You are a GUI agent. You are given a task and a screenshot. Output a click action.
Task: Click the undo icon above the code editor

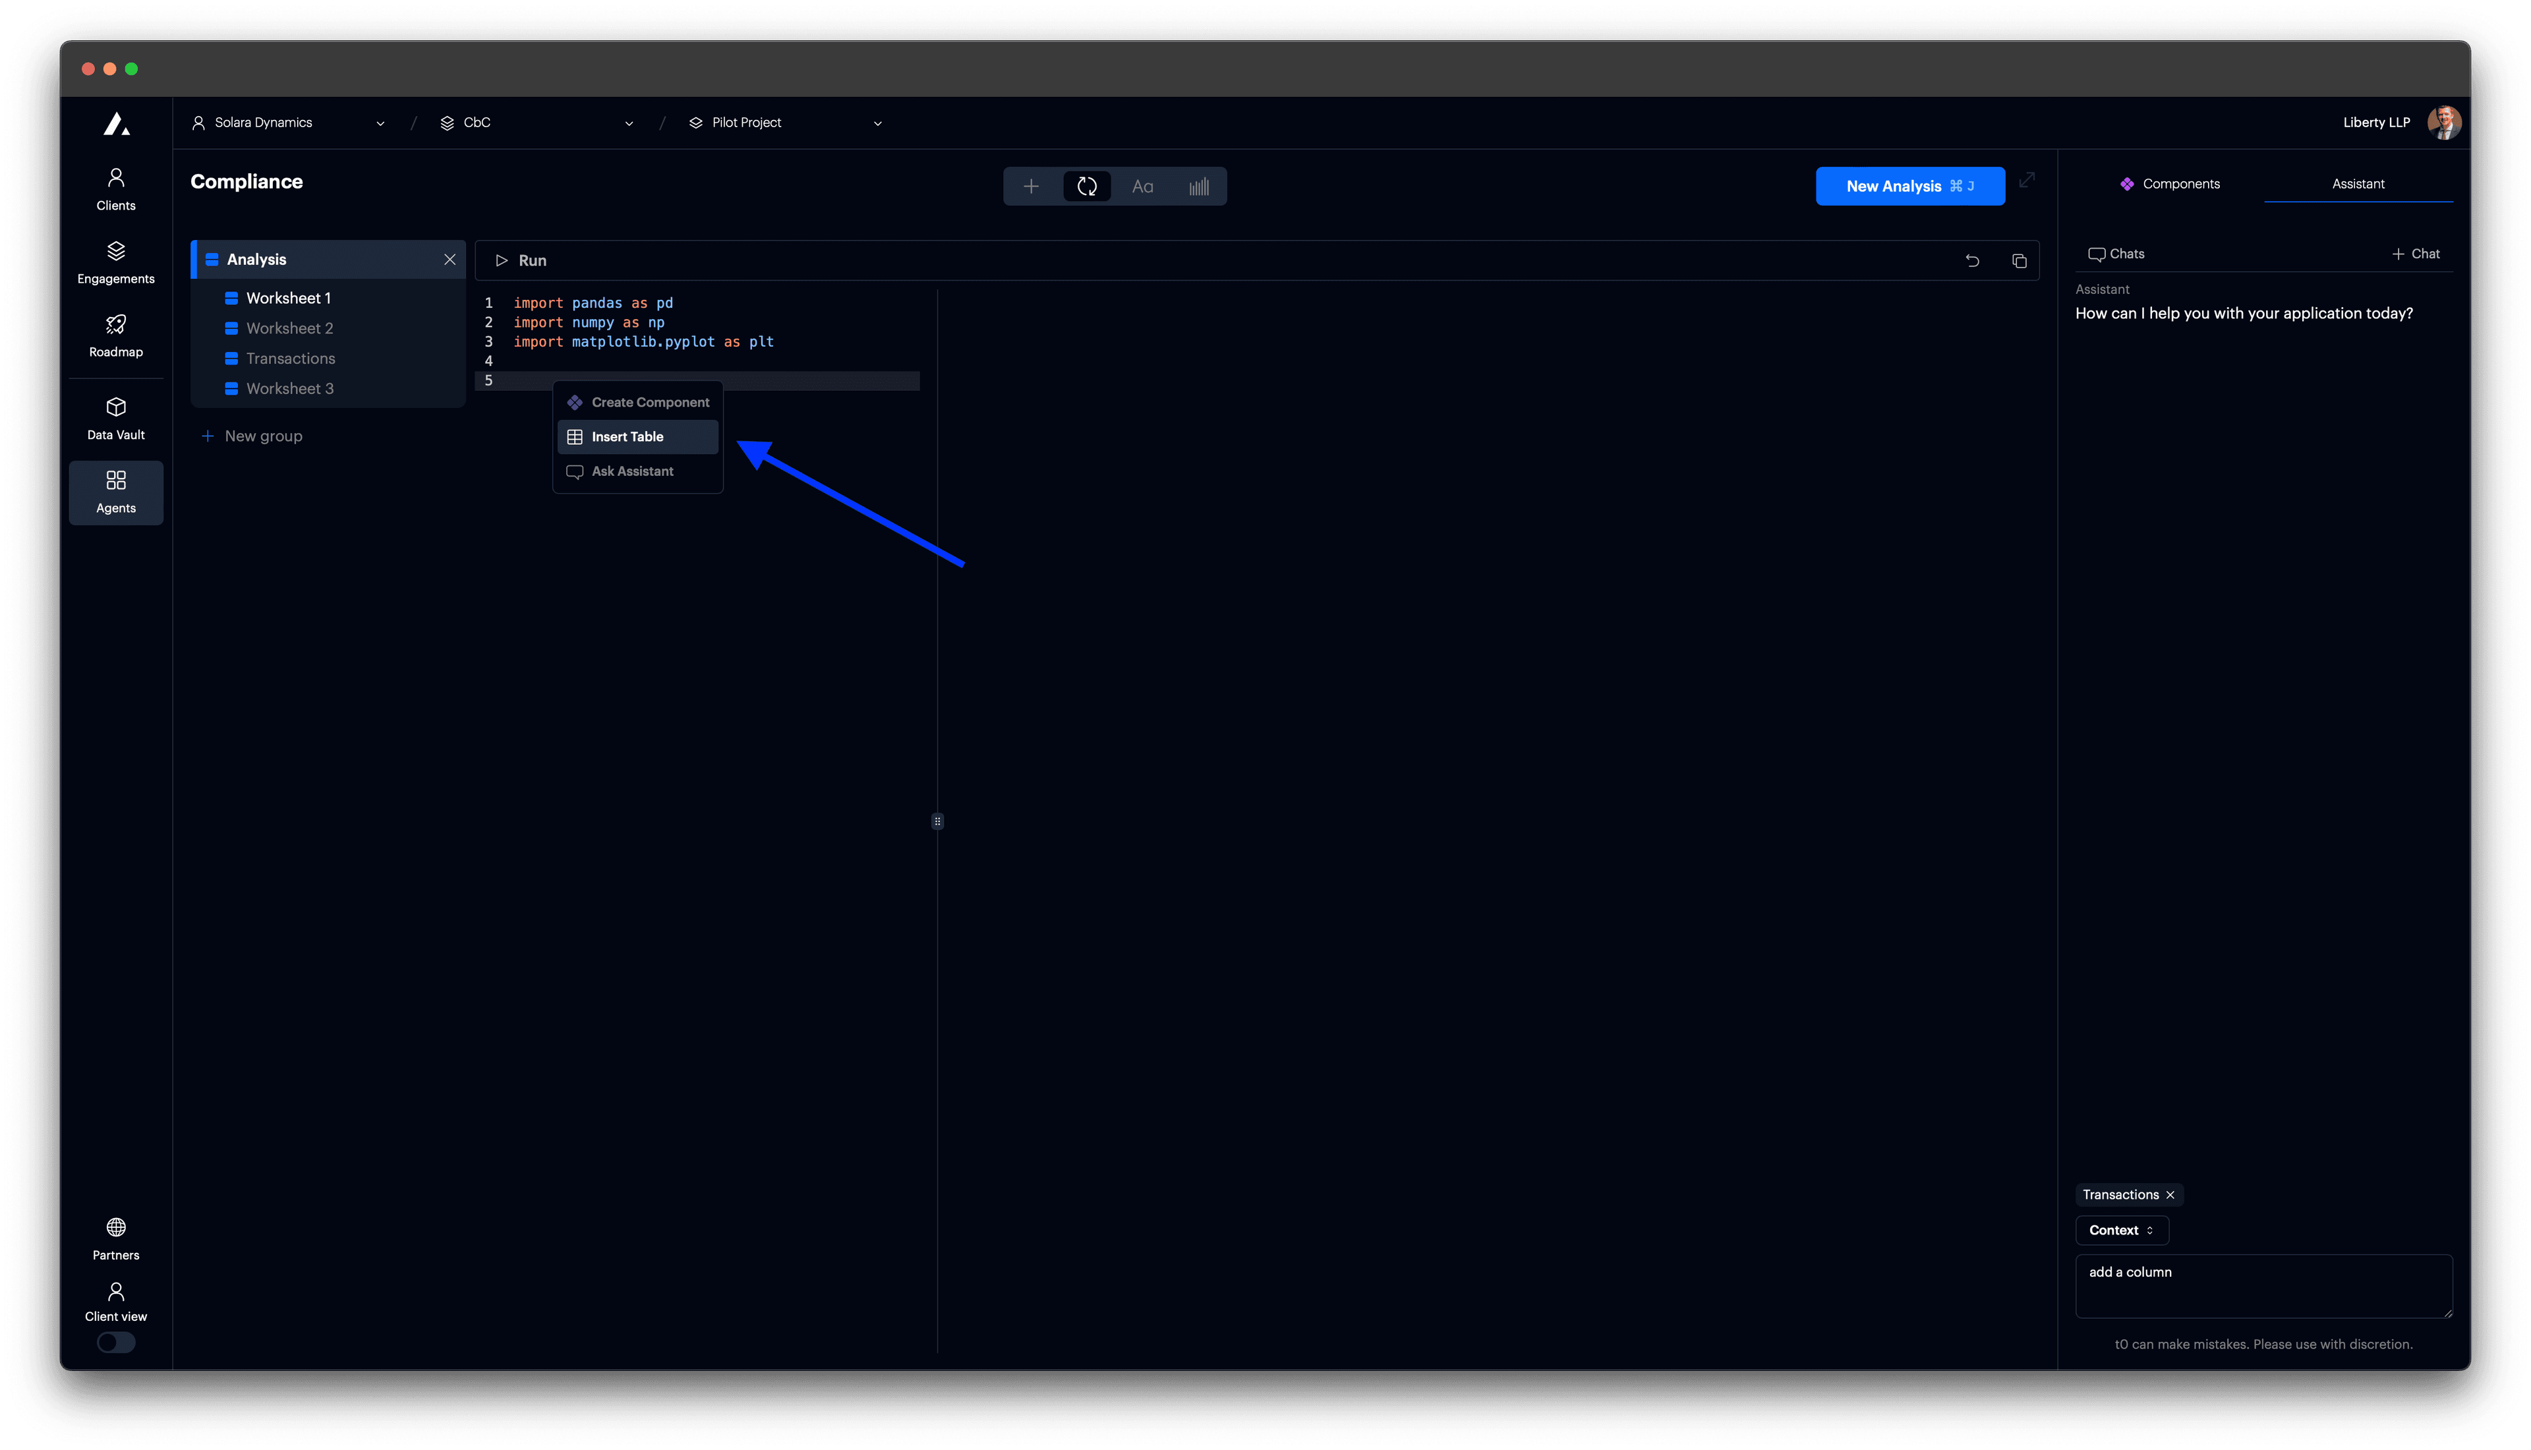point(1973,260)
